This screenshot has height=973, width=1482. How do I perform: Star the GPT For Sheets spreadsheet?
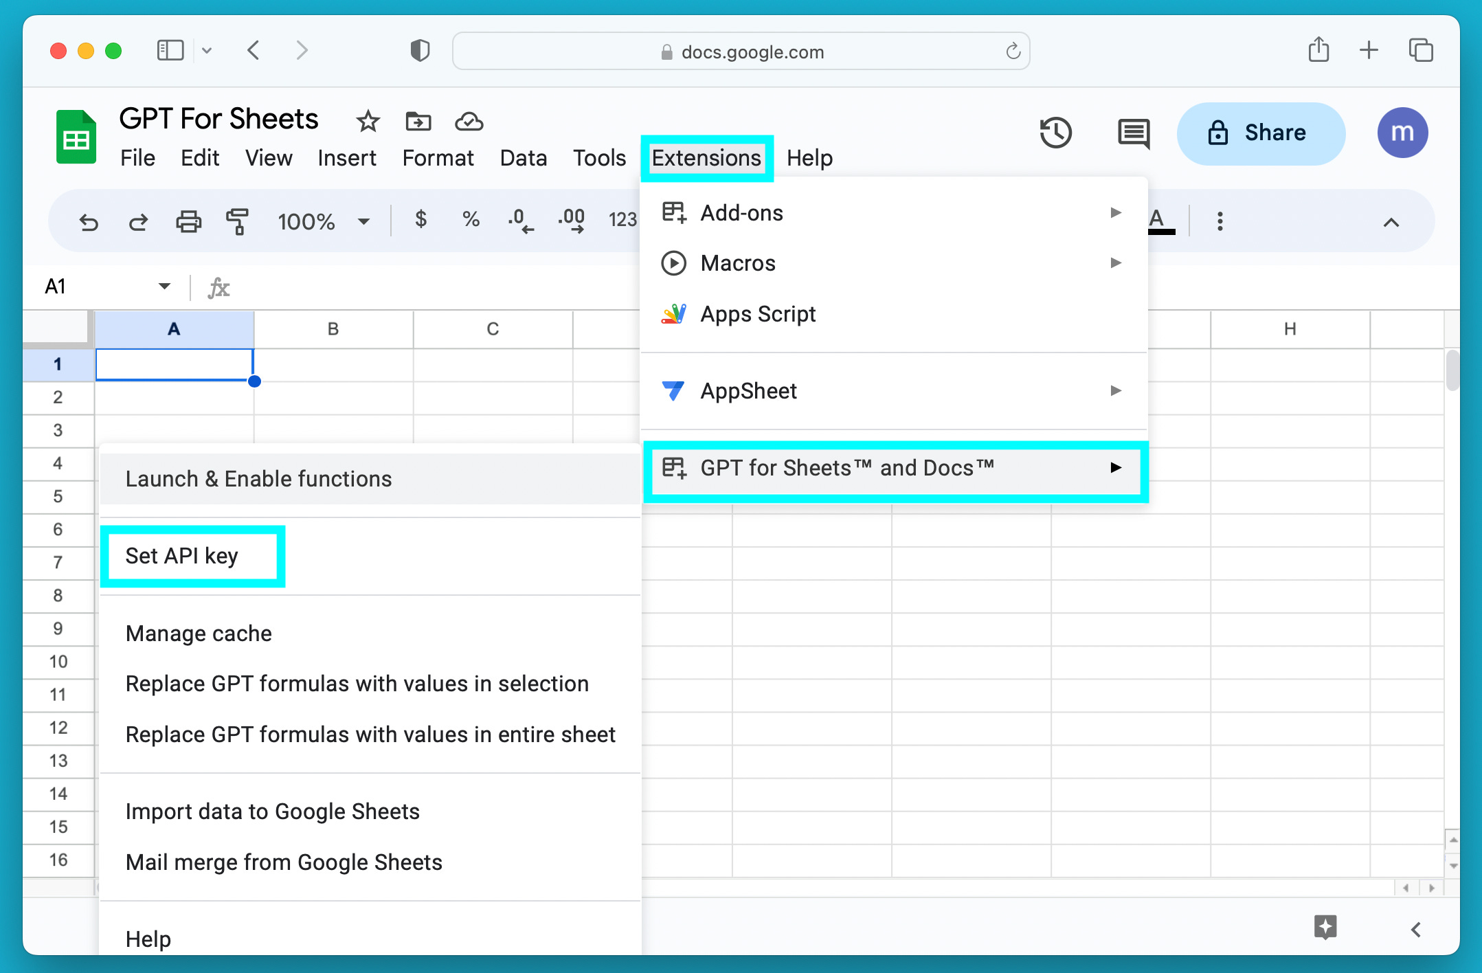click(368, 121)
